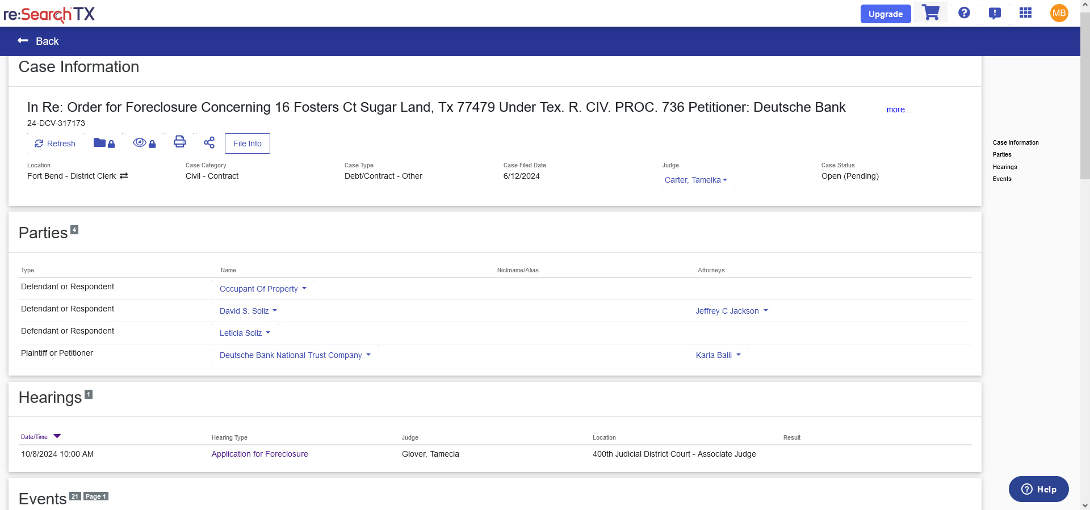Click the Upgrade button
Image resolution: width=1090 pixels, height=510 pixels.
click(x=886, y=14)
